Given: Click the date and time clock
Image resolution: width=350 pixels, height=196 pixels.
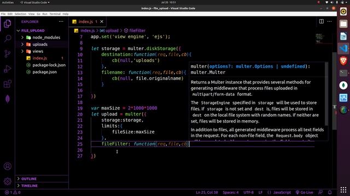Looking at the screenshot, I should pyautogui.click(x=168, y=2).
